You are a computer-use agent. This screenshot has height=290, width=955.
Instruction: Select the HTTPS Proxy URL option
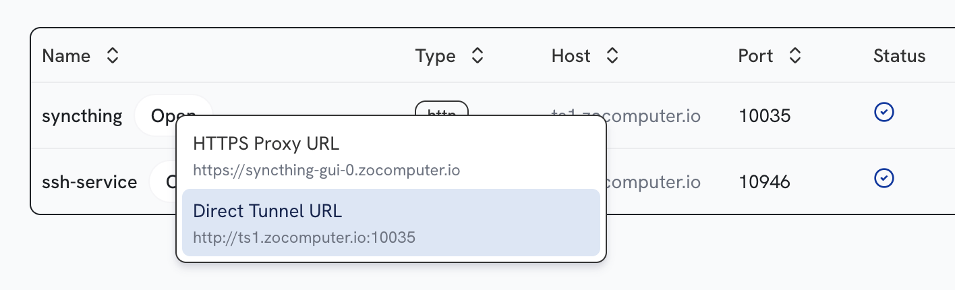pos(391,156)
